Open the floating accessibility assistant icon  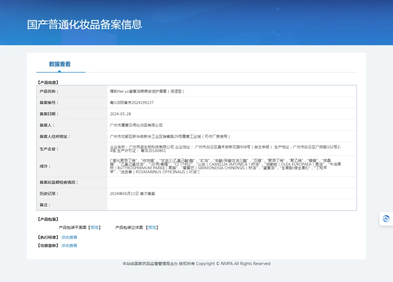(386, 219)
